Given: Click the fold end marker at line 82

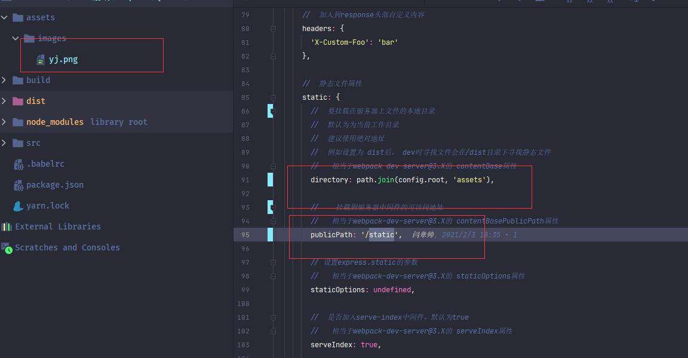Looking at the screenshot, I should click(x=273, y=56).
